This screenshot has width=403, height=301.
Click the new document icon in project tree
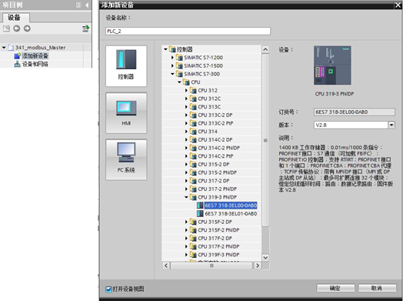coord(6,28)
